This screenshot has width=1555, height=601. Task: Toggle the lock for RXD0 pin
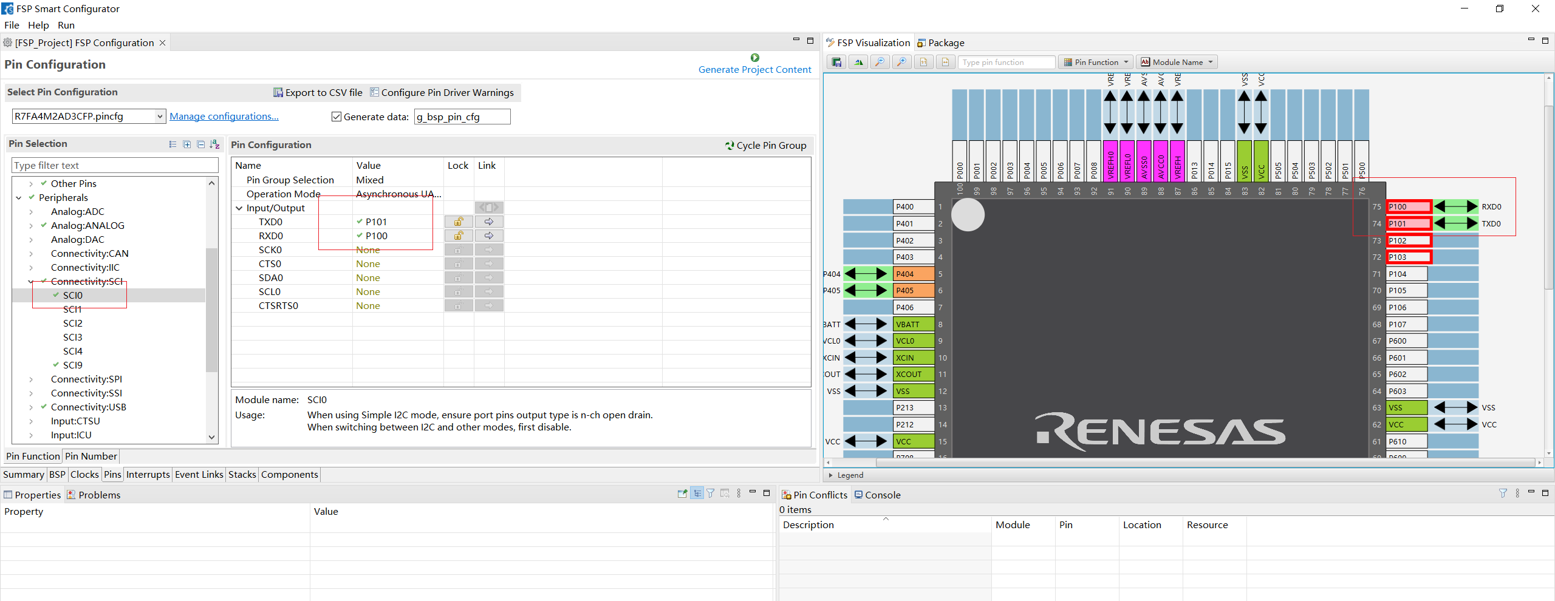459,236
